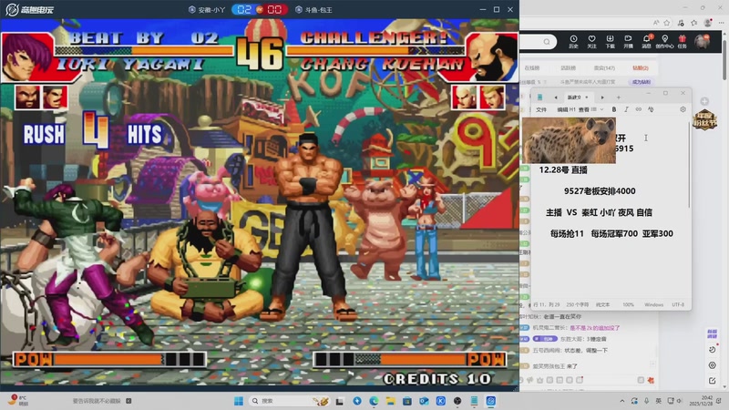Click the edit/feedback pencil icon in right sidebar
The width and height of the screenshot is (729, 410).
[x=713, y=380]
